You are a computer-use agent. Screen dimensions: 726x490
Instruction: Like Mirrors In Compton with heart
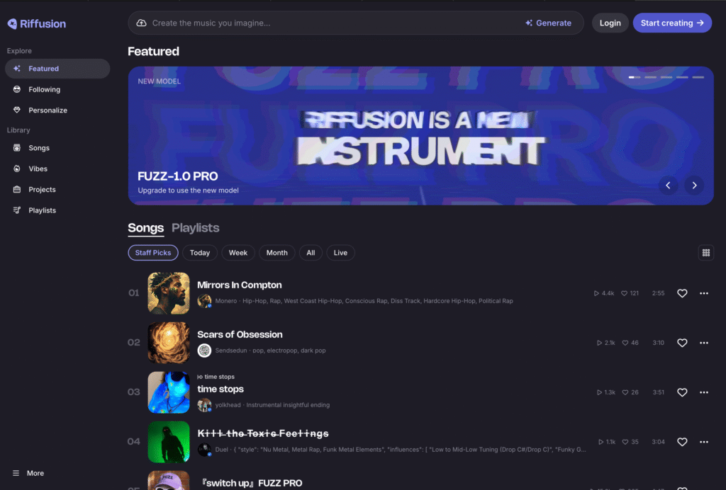[x=682, y=293]
